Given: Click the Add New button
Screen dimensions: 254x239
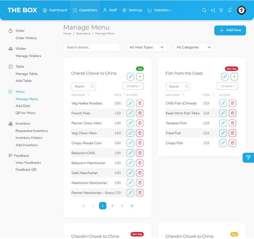Looking at the screenshot, I should pos(230,30).
